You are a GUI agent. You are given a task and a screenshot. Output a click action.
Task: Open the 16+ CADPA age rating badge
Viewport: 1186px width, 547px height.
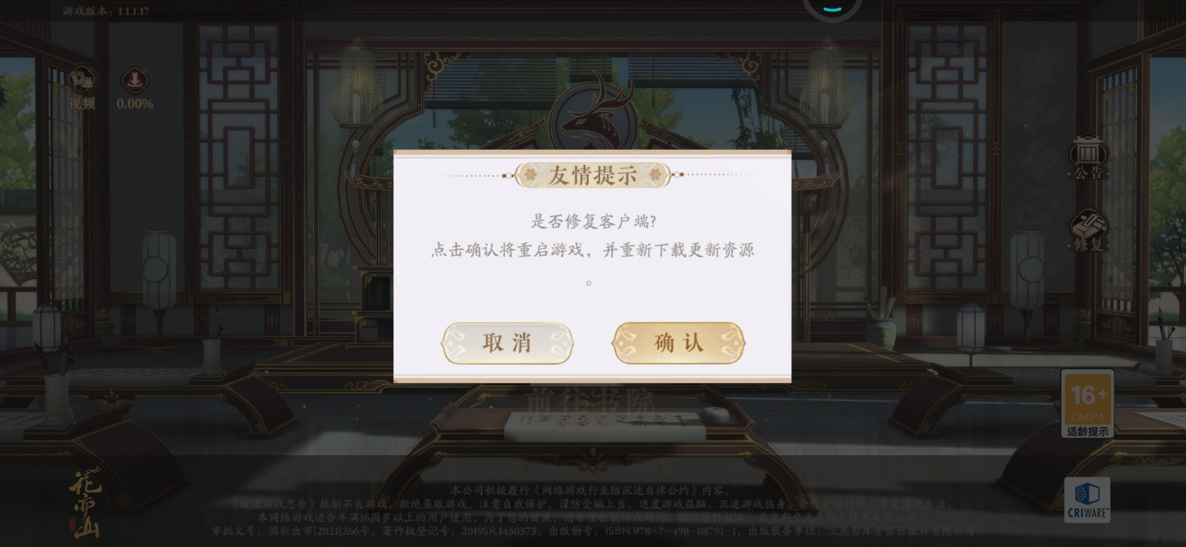tap(1087, 403)
